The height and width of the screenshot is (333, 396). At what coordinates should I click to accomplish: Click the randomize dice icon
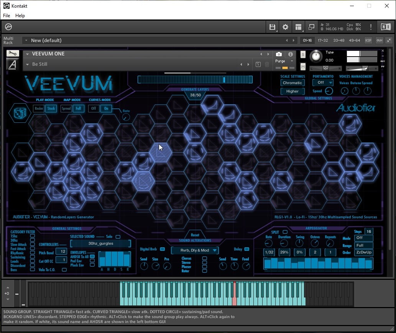(20, 113)
